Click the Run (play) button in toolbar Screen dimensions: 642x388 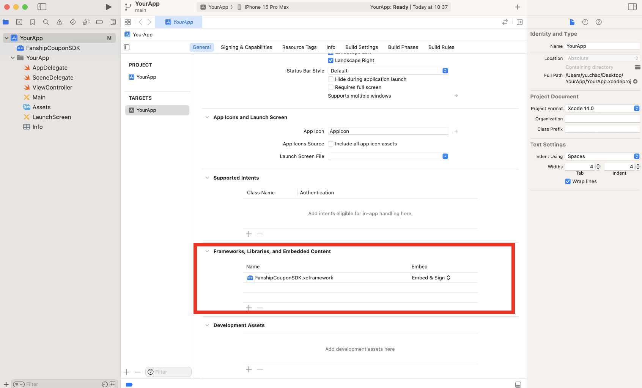point(108,7)
